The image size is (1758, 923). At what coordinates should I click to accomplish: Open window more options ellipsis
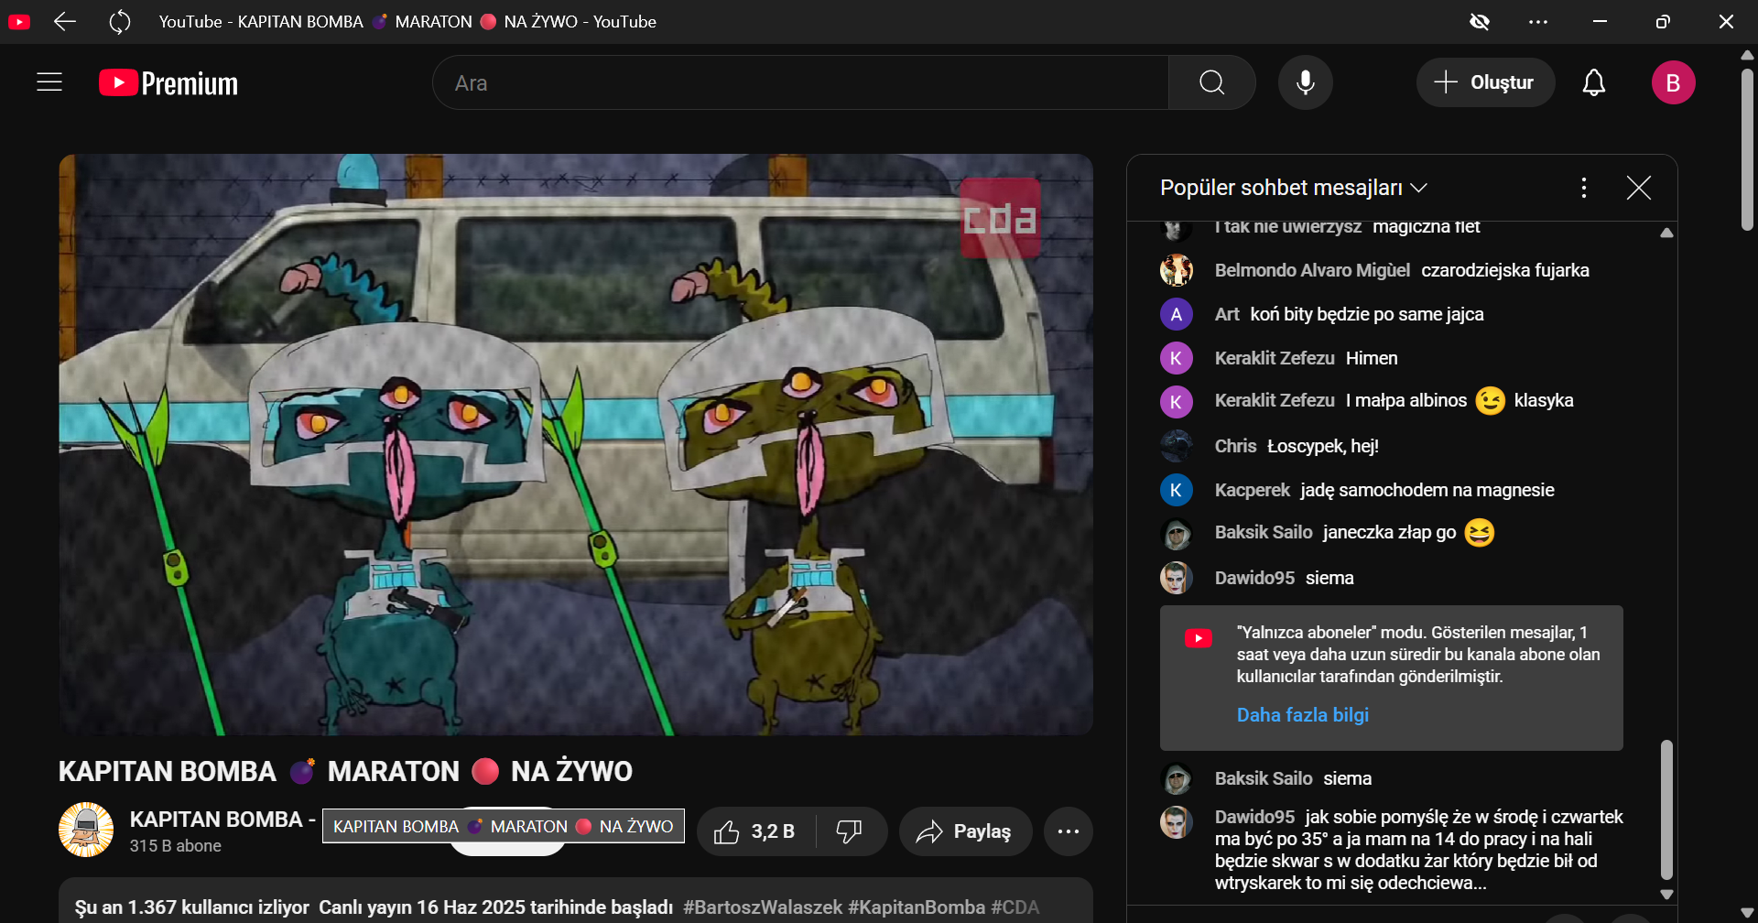tap(1538, 21)
